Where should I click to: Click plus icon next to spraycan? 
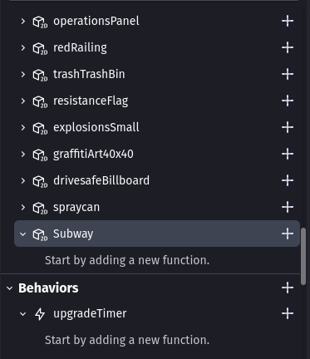[x=288, y=207]
